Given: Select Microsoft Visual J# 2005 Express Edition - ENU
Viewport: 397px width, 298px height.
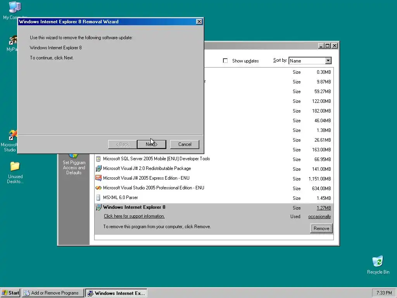Looking at the screenshot, I should 146,178.
